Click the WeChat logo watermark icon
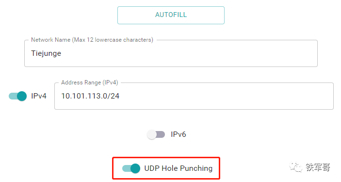 (x=296, y=167)
